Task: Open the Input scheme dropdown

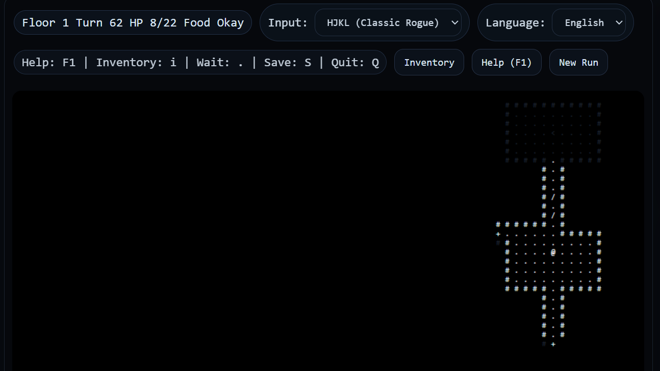Action: pos(388,23)
